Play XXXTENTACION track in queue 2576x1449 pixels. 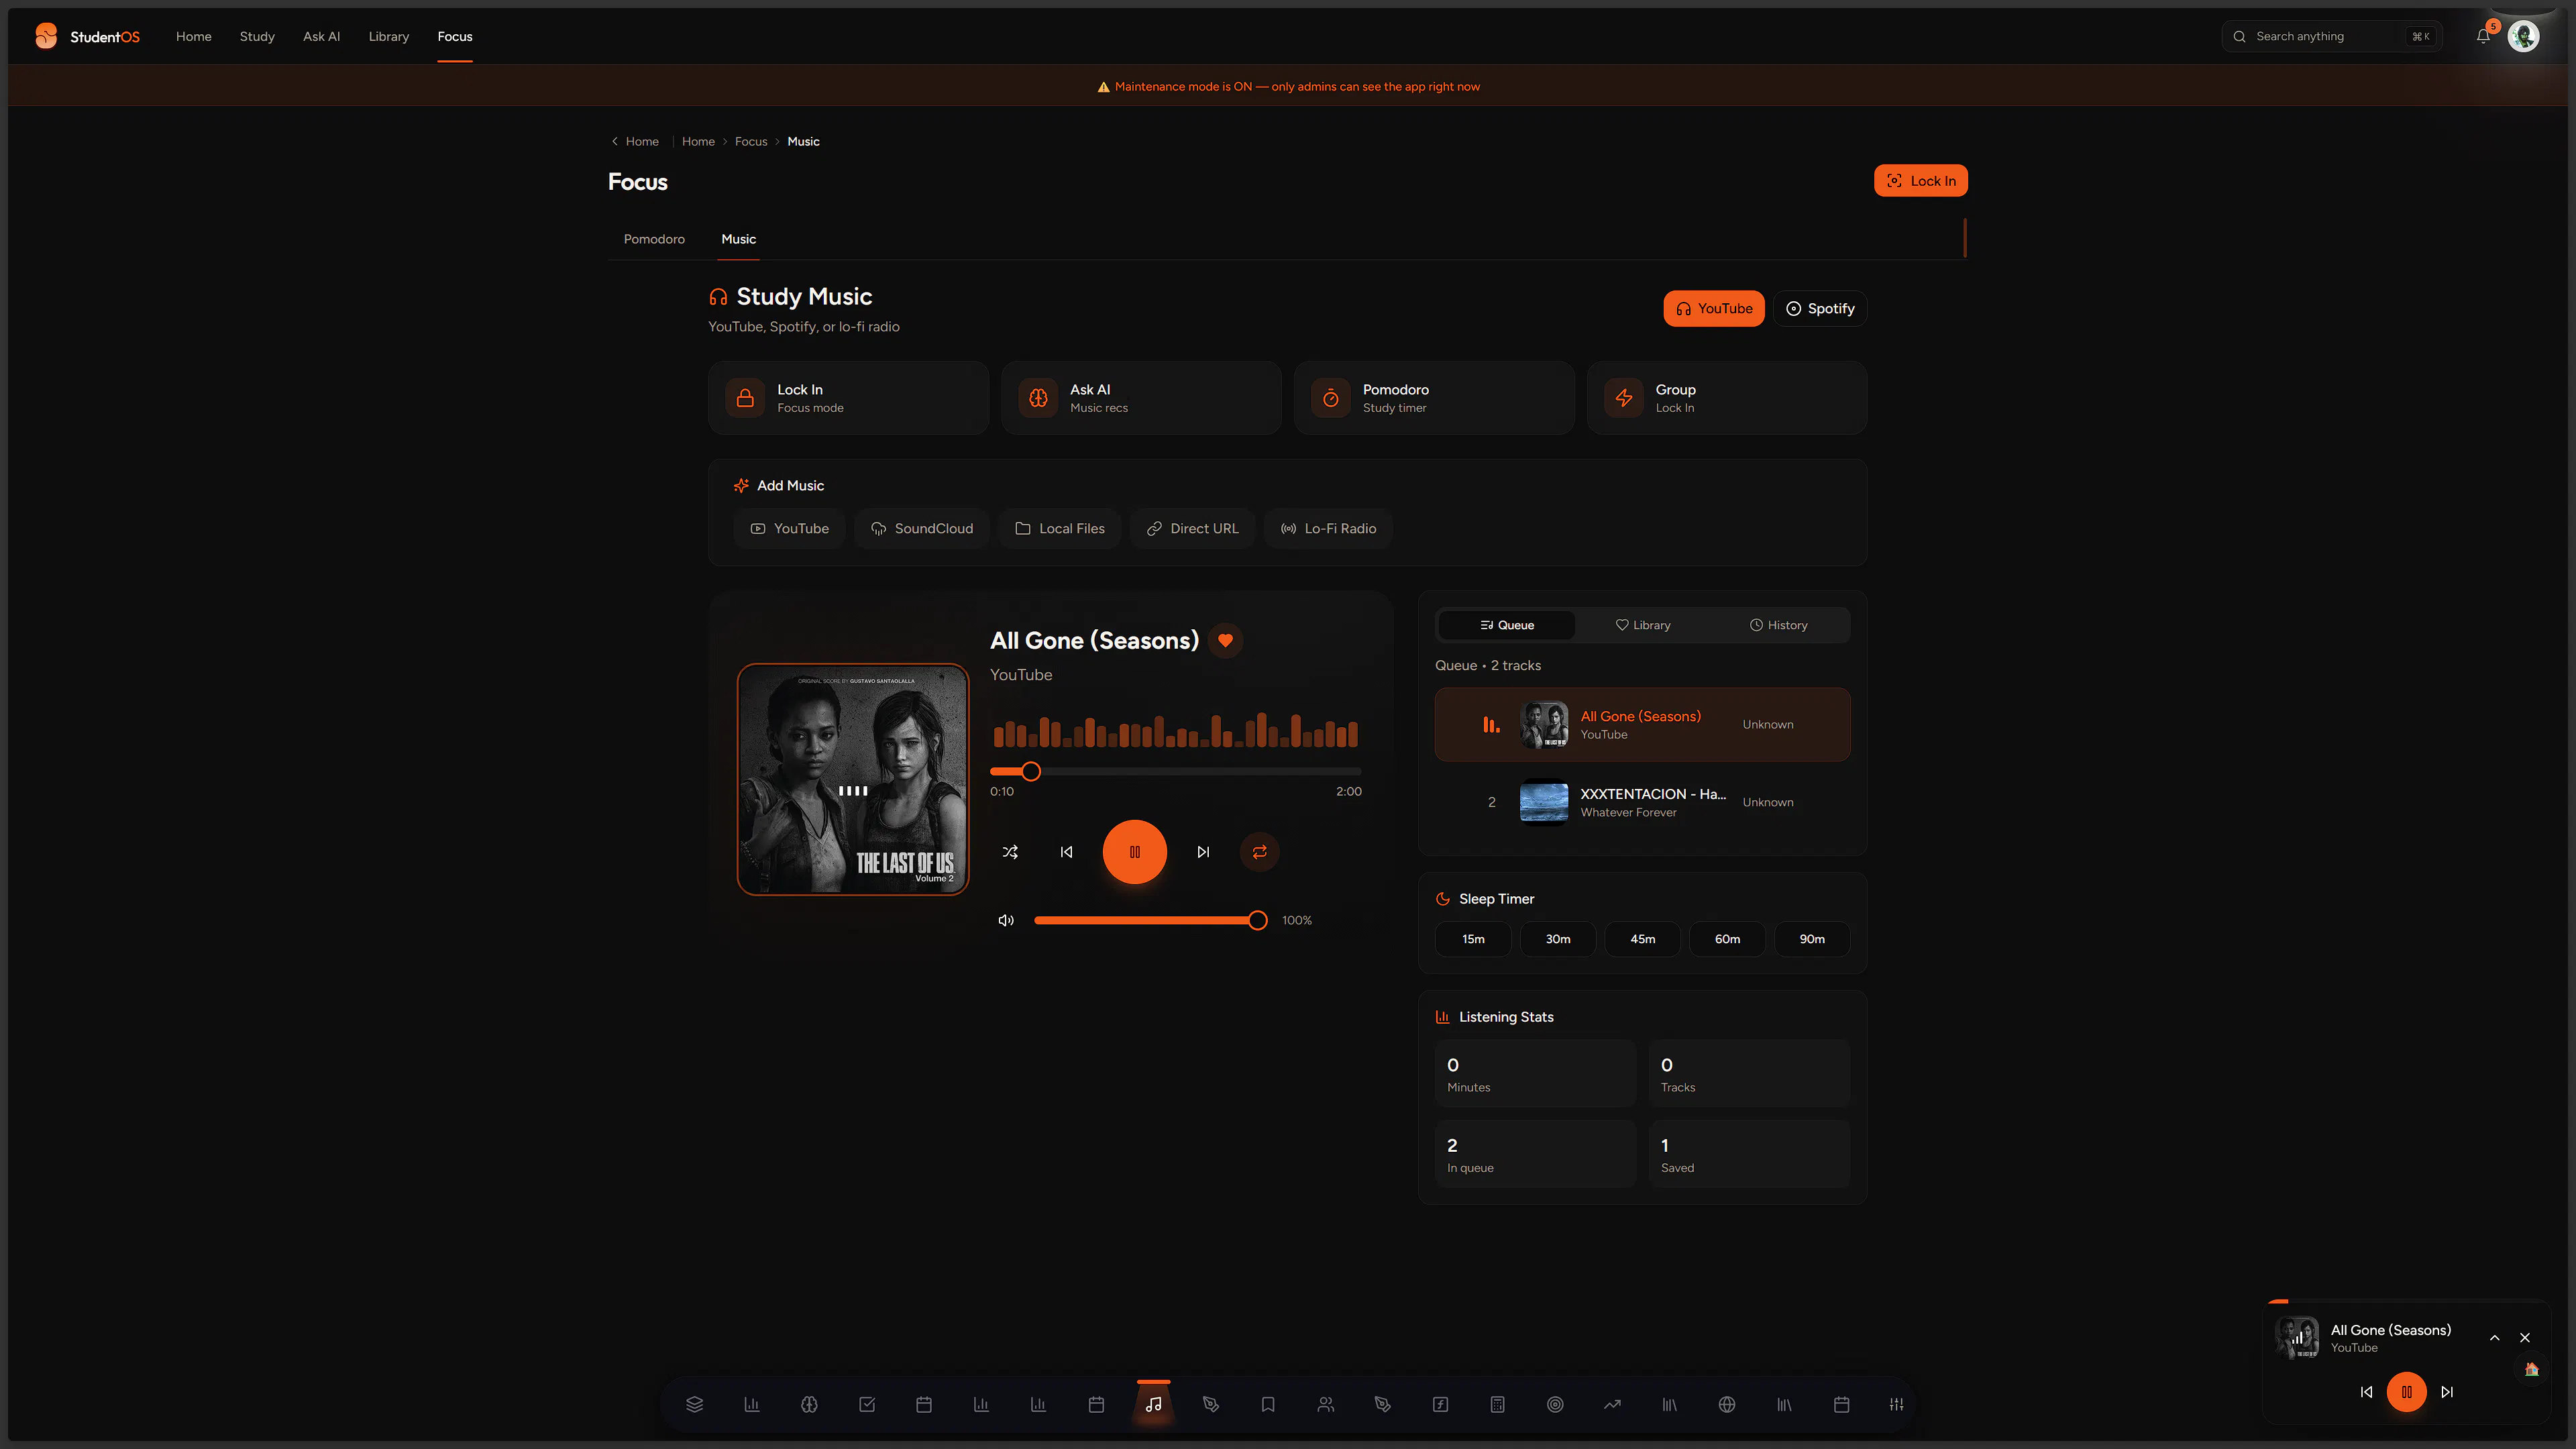(x=1642, y=802)
